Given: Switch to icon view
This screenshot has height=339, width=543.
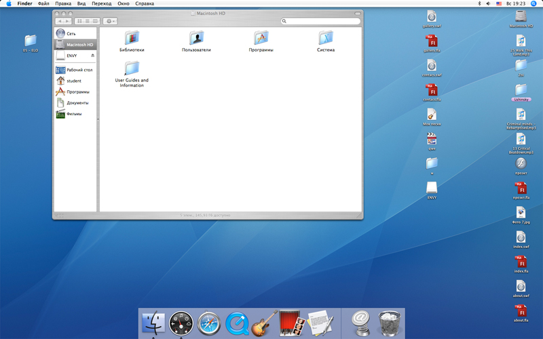Looking at the screenshot, I should (79, 21).
